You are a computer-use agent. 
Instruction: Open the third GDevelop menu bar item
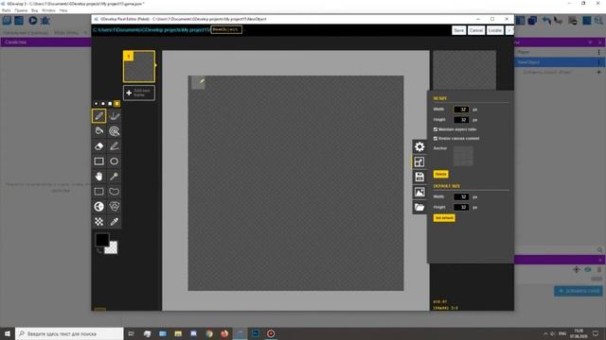click(x=34, y=10)
